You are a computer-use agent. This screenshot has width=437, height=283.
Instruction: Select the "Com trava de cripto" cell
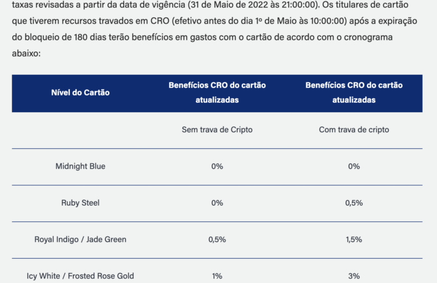coord(354,130)
